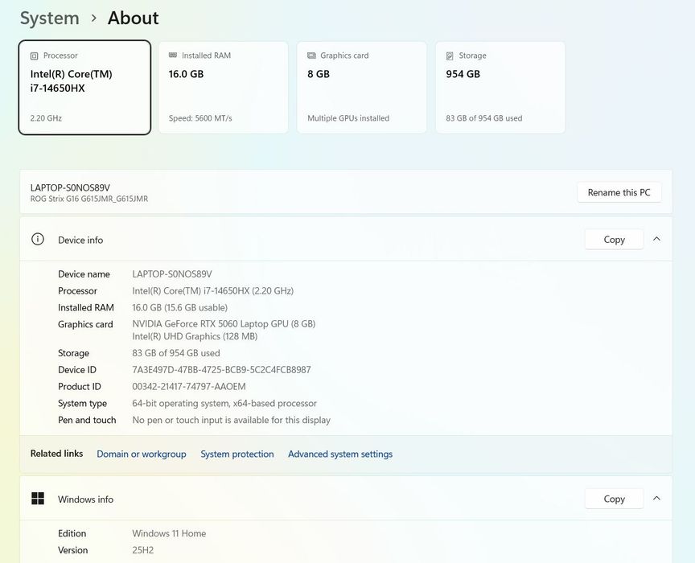Click the About breadcrumb title
The height and width of the screenshot is (563, 695).
[133, 18]
